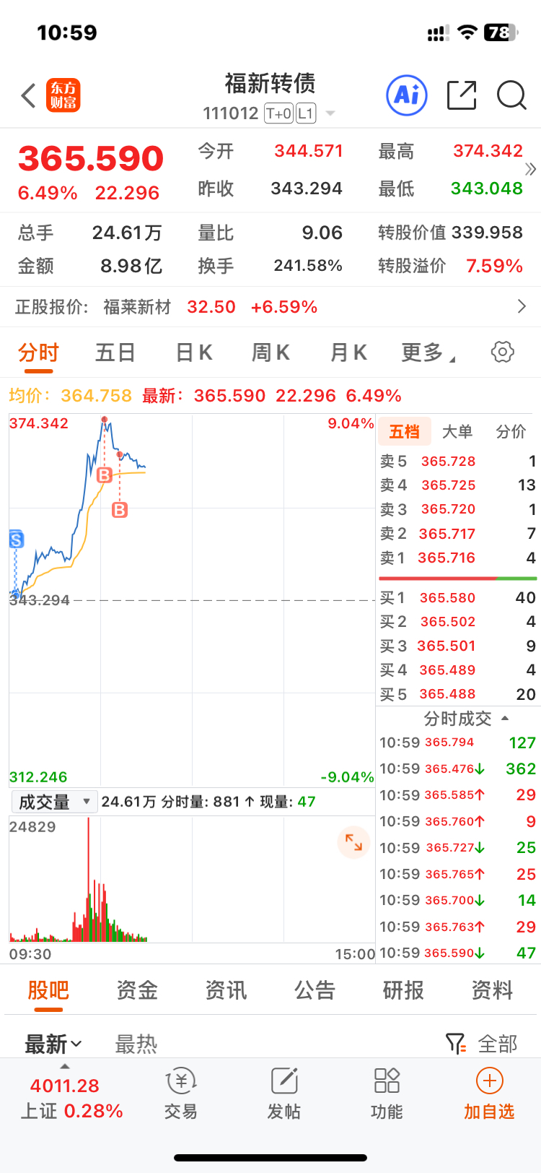Open the Ai assistant icon
The width and height of the screenshot is (541, 1173).
(x=407, y=95)
